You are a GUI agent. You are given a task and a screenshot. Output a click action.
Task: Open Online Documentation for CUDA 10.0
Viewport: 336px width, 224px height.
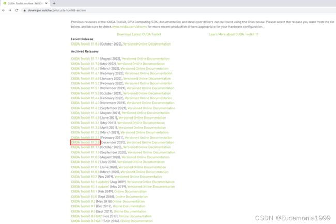tap(132, 197)
